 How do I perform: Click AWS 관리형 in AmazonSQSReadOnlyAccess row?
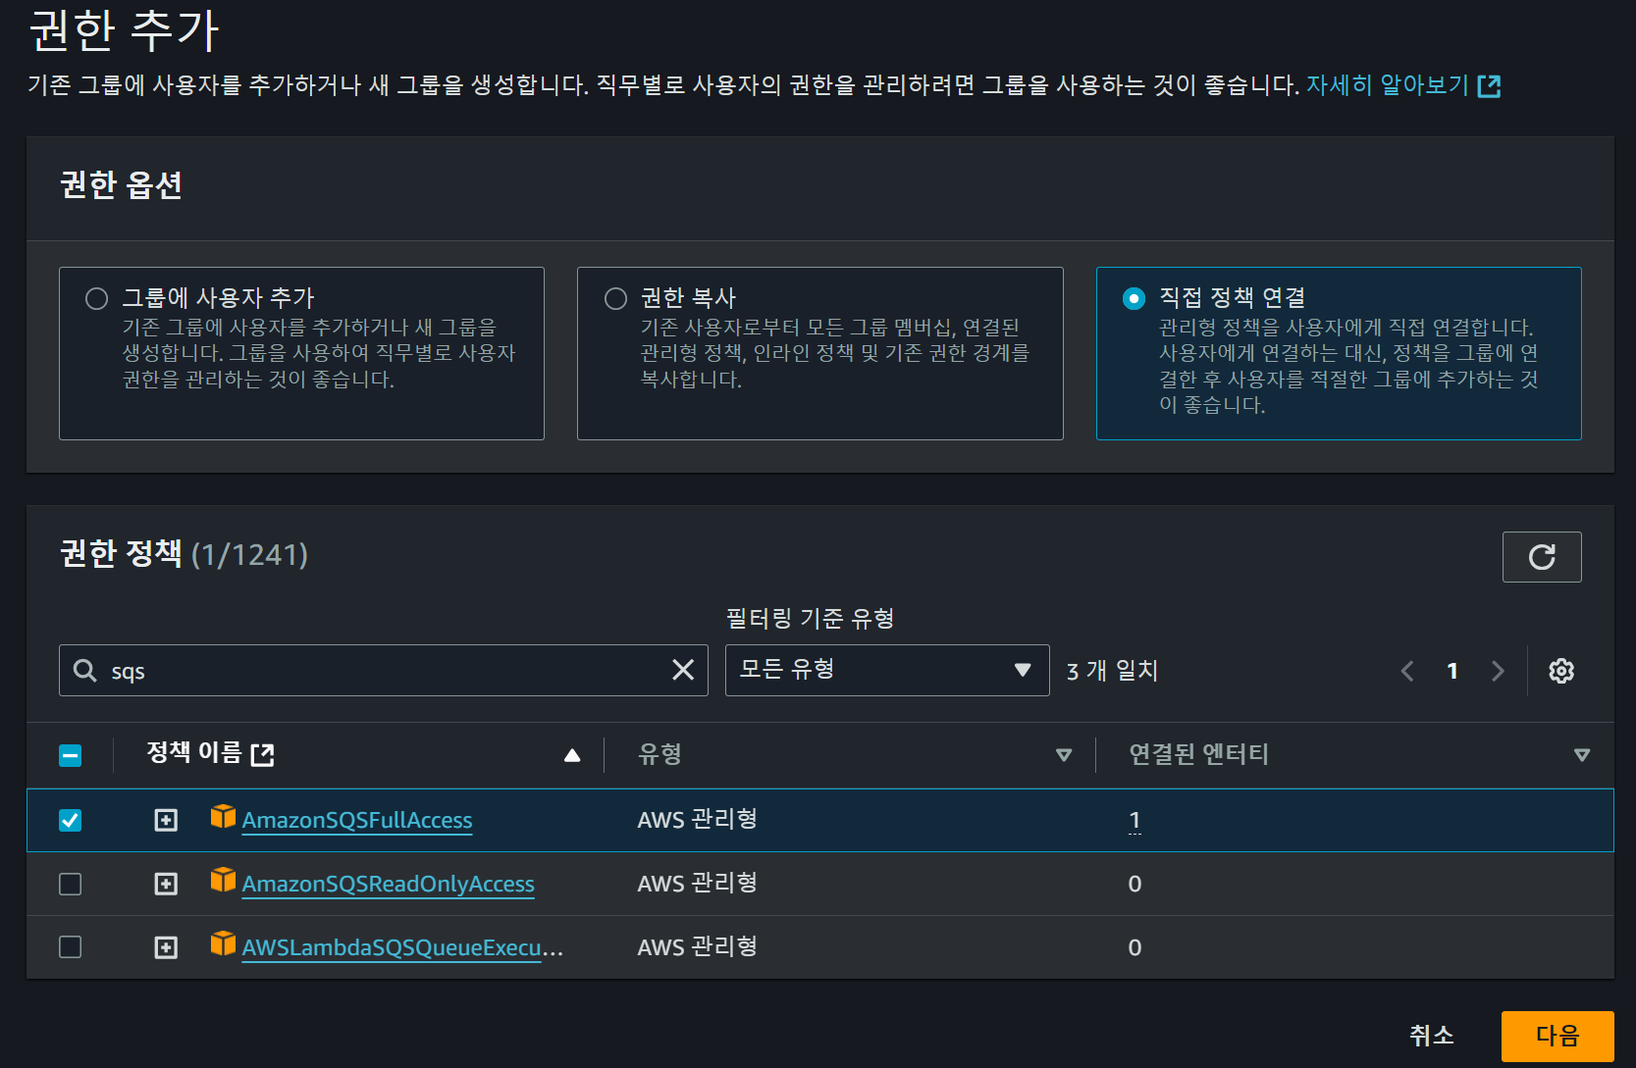point(697,884)
